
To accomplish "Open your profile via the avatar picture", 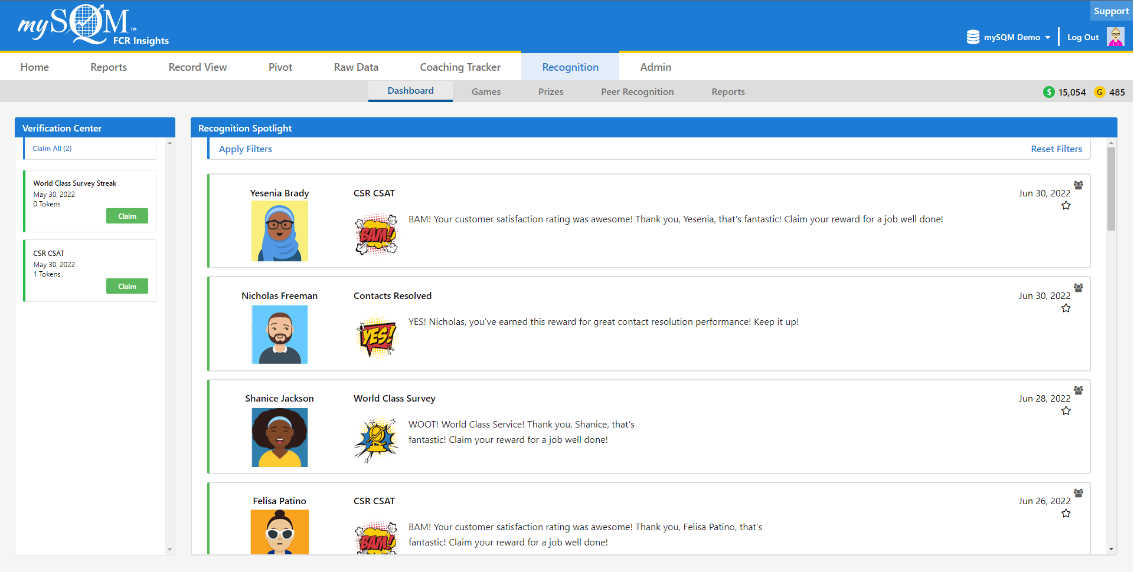I will [x=1116, y=37].
